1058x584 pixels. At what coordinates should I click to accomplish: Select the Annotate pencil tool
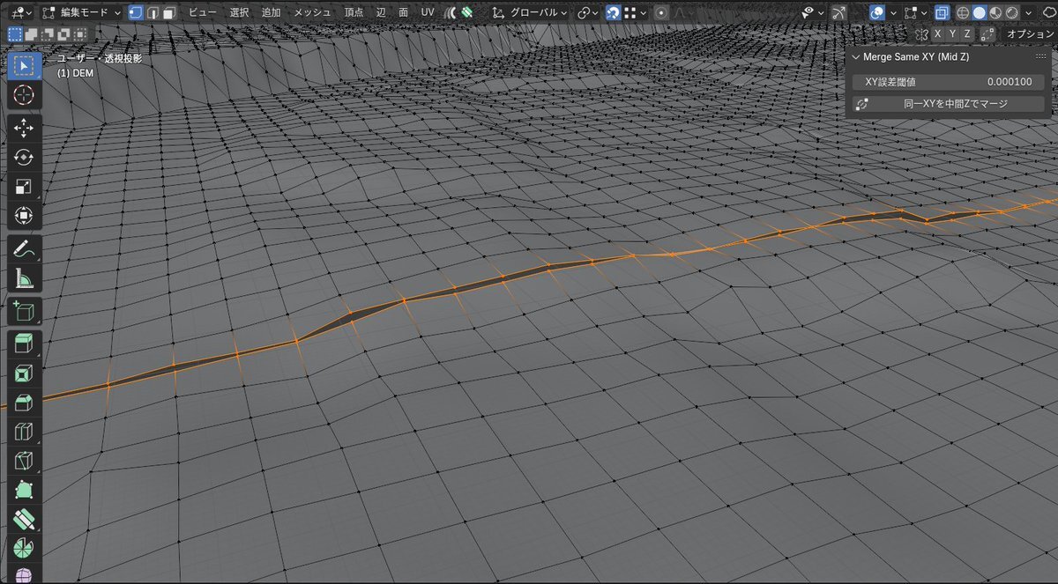(24, 249)
